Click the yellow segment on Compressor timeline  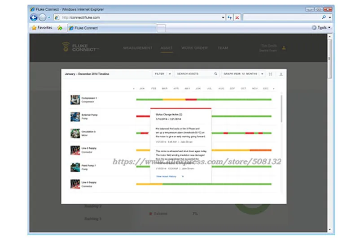(x=174, y=99)
